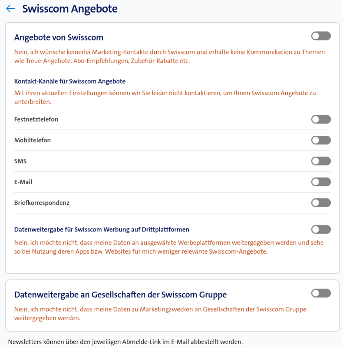Go back using the left arrow
The width and height of the screenshot is (343, 348).
point(10,9)
